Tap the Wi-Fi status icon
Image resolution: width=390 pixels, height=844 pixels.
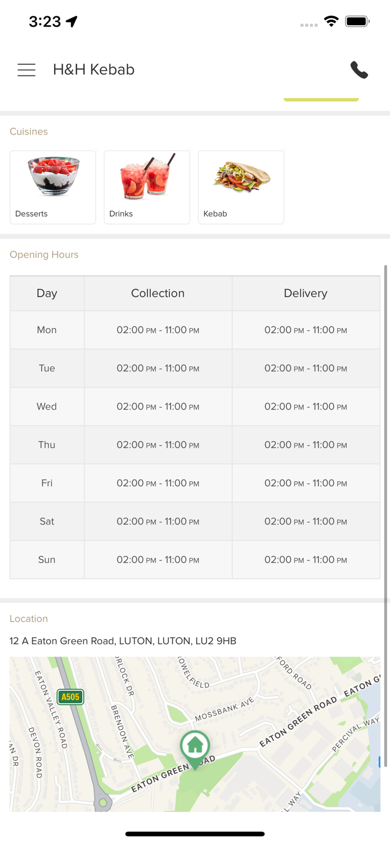coord(331,22)
